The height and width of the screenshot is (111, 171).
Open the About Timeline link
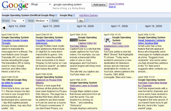(116, 4)
